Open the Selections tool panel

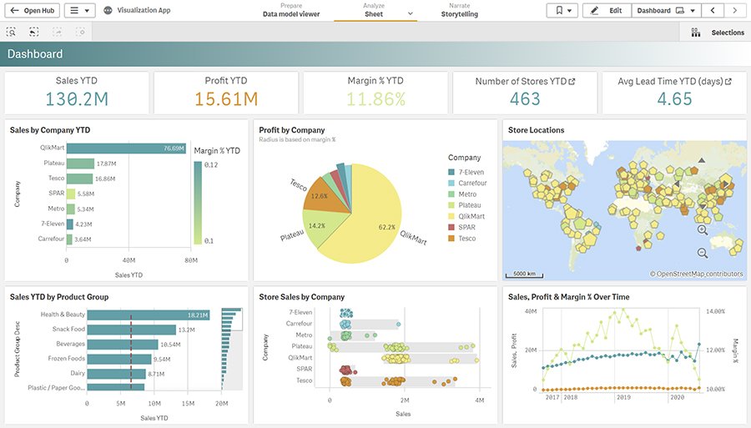tap(718, 33)
